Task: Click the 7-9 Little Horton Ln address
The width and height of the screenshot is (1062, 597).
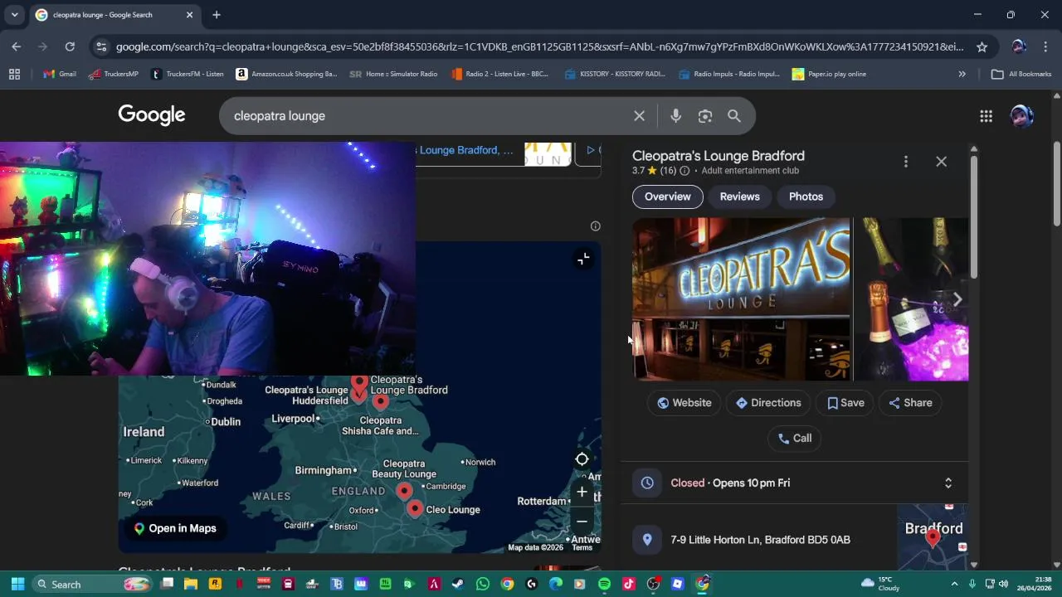Action: tap(760, 540)
